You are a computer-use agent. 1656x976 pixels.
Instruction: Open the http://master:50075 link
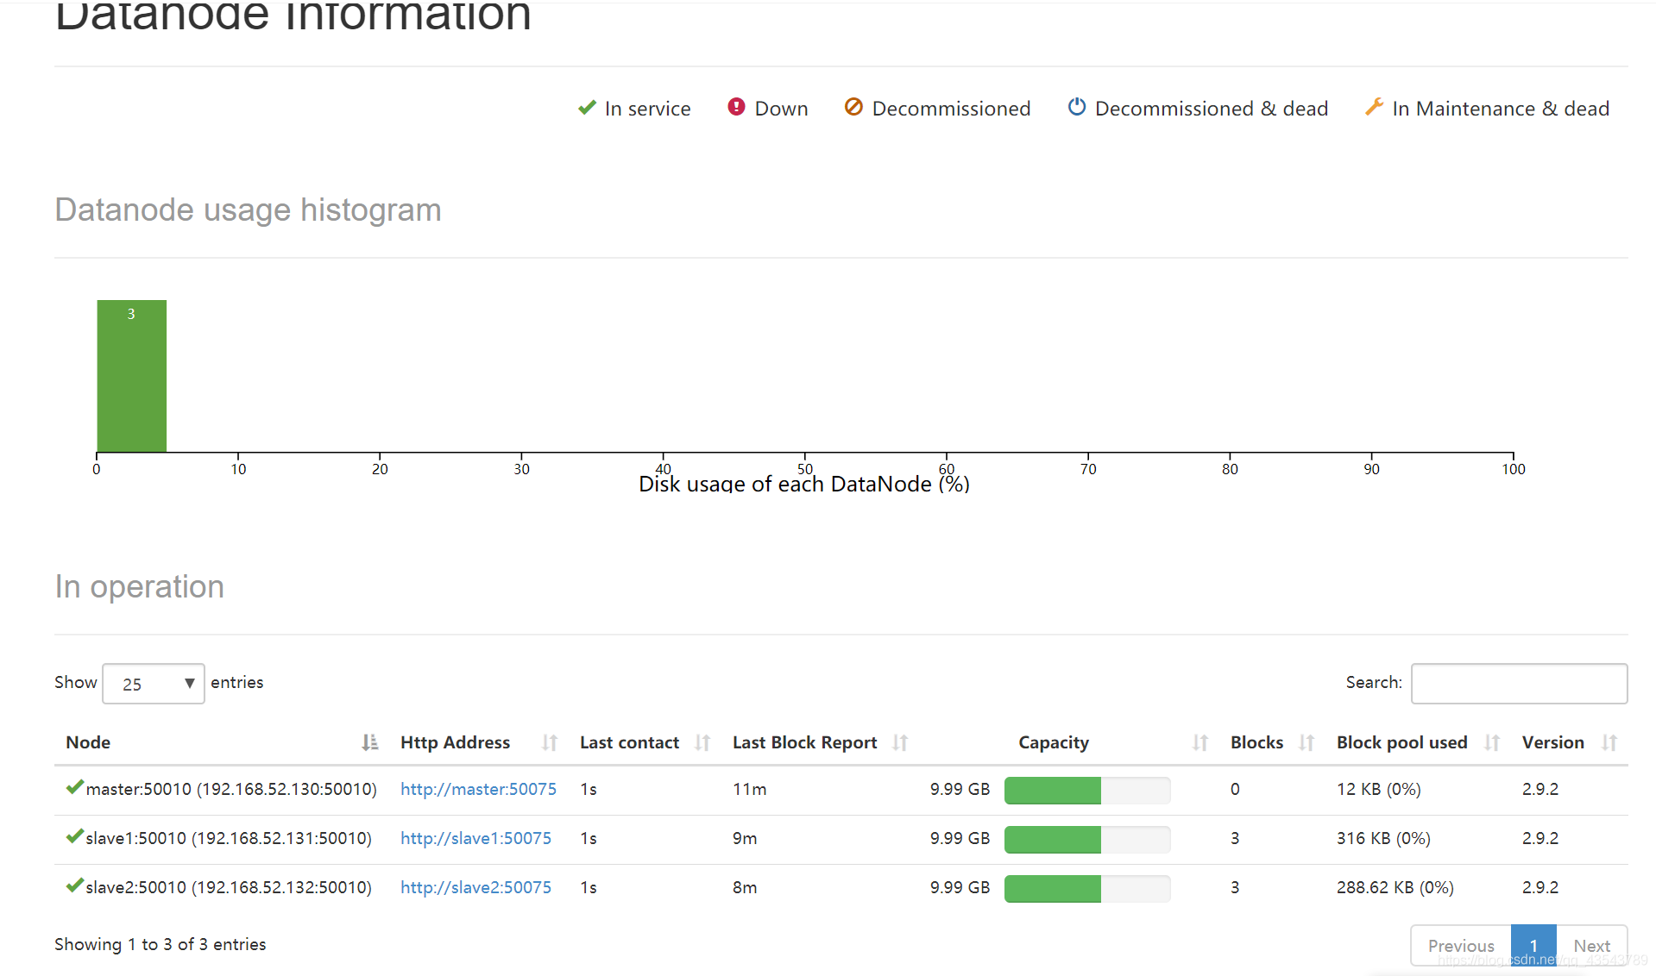tap(478, 789)
